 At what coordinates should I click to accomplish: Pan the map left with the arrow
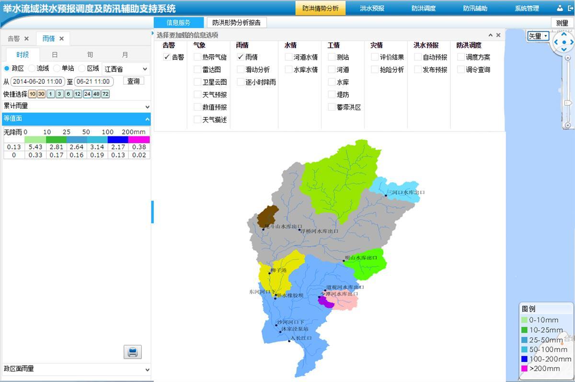pos(557,42)
